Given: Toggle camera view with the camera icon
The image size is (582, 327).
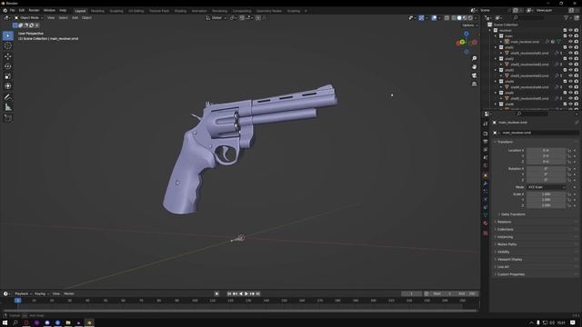Looking at the screenshot, I should point(474,75).
